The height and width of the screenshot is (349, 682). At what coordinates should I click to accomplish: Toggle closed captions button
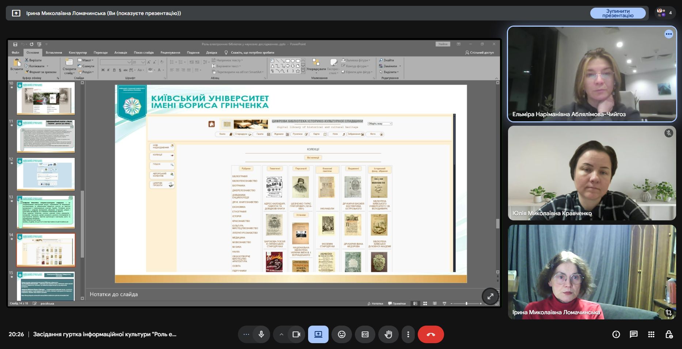point(365,334)
